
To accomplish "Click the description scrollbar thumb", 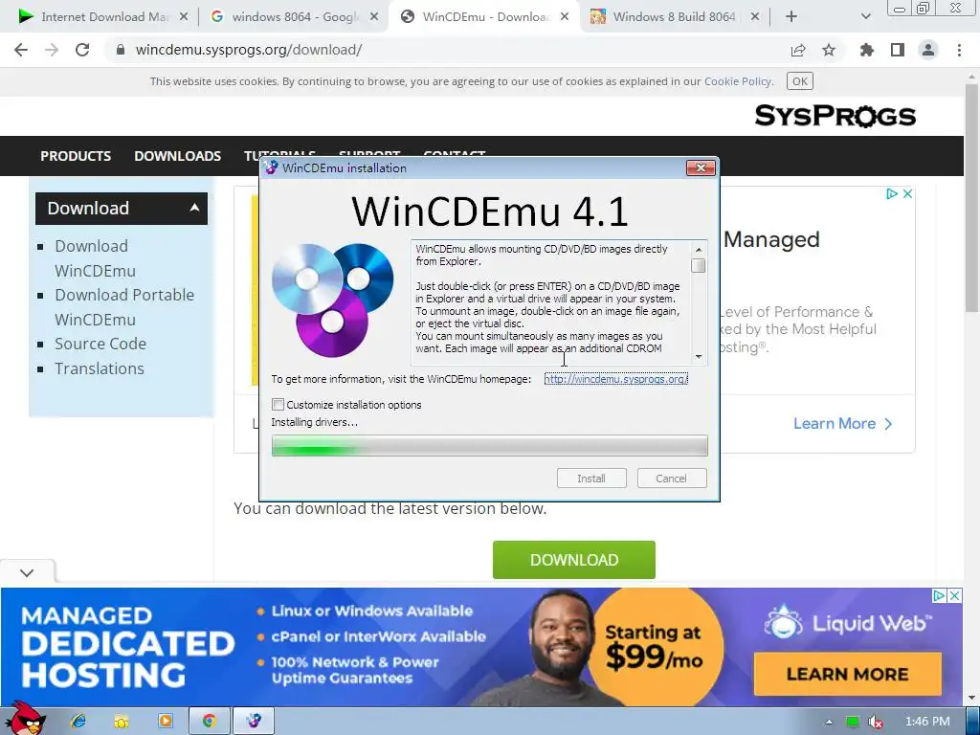I will point(698,266).
